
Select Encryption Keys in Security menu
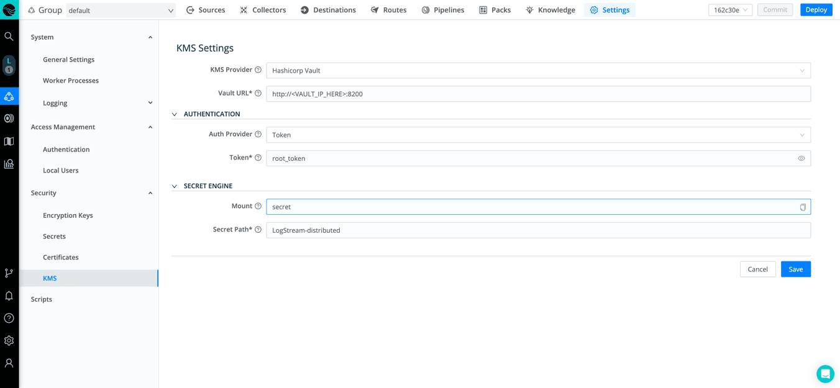click(68, 215)
